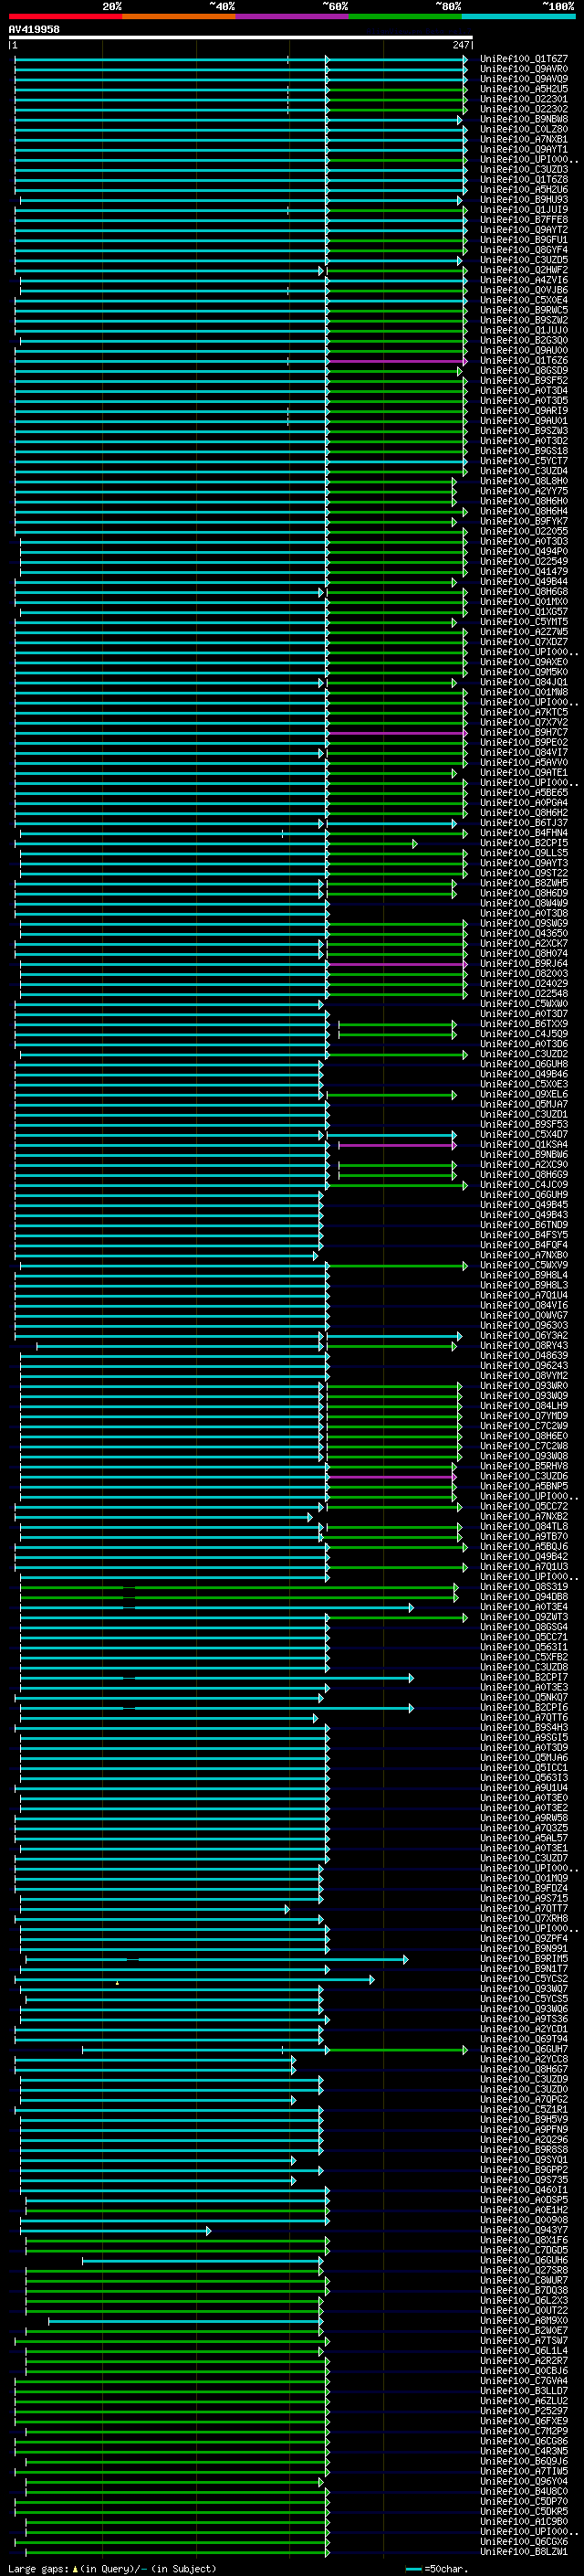This screenshot has height=2576, width=584.
Task: Open hit UniRef100_B9NBW8
Action: [523, 119]
